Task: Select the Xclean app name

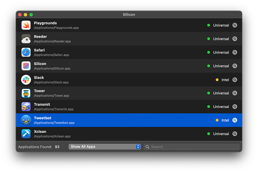Action: click(40, 131)
